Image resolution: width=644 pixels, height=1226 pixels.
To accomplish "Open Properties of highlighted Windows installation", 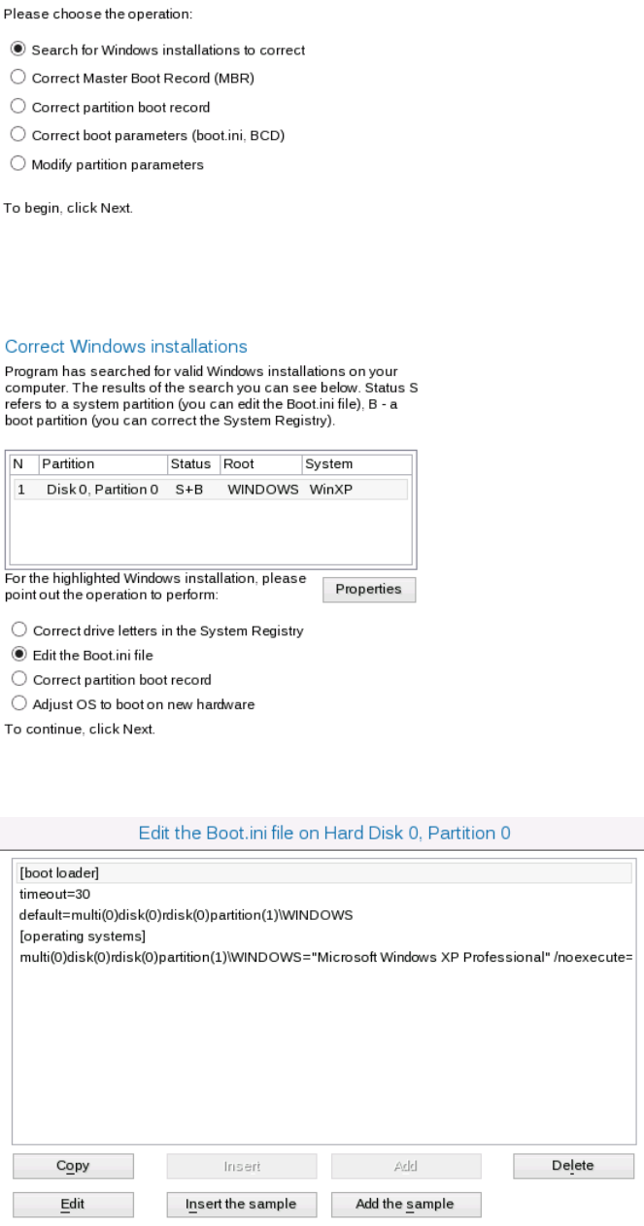I will [x=369, y=590].
